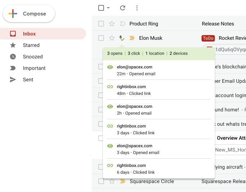This screenshot has width=246, height=192.
Task: Click the tracking checkmark with count 6
Action: (122, 38)
